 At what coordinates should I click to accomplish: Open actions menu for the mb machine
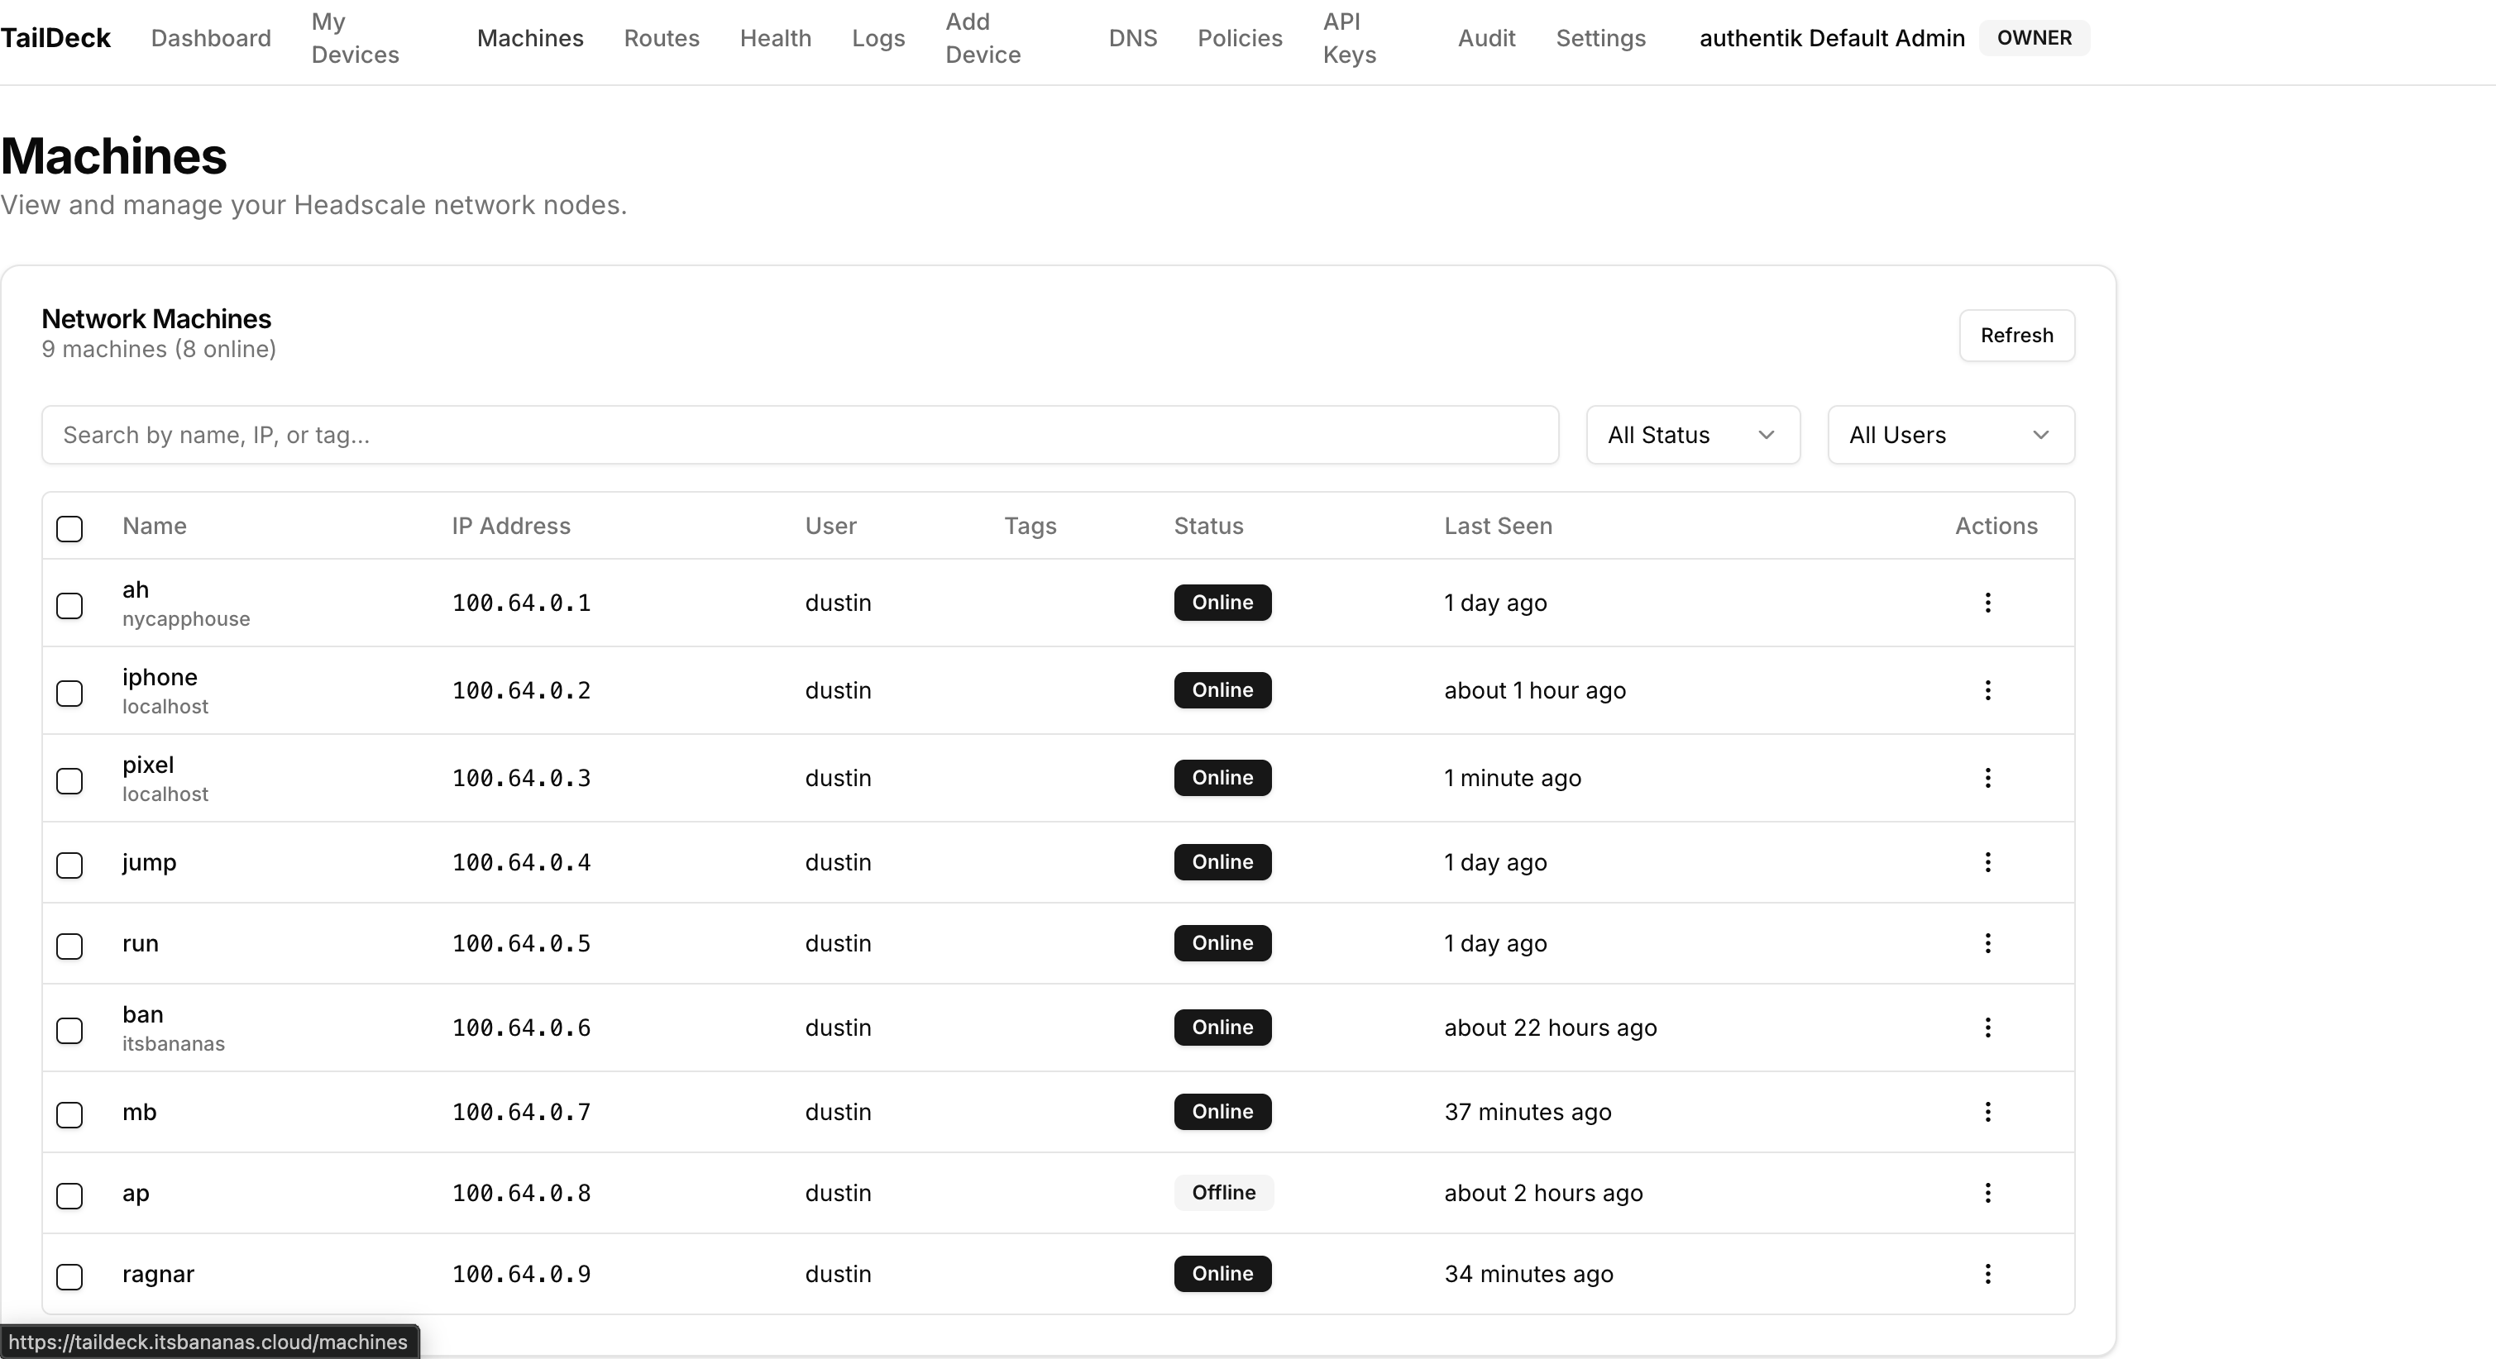coord(1988,1112)
